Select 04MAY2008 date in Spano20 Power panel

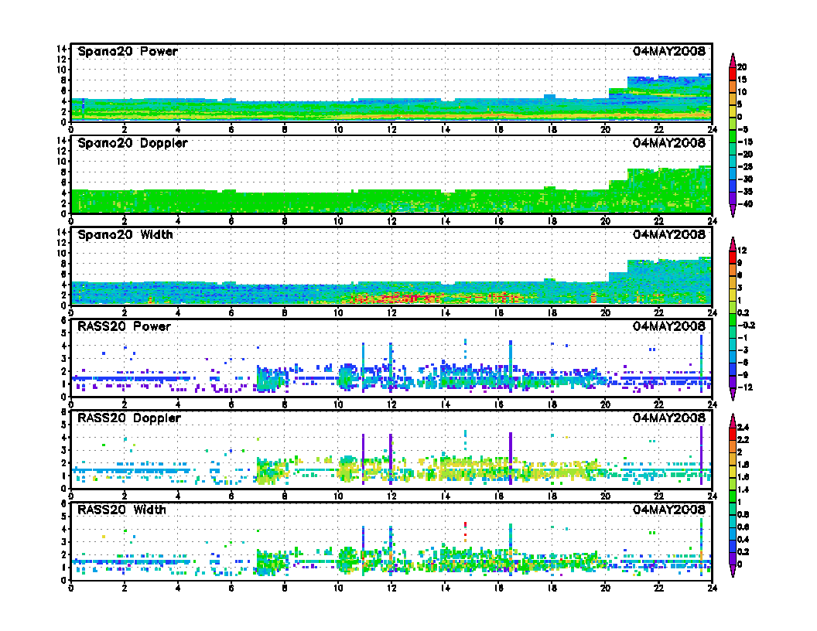(669, 51)
